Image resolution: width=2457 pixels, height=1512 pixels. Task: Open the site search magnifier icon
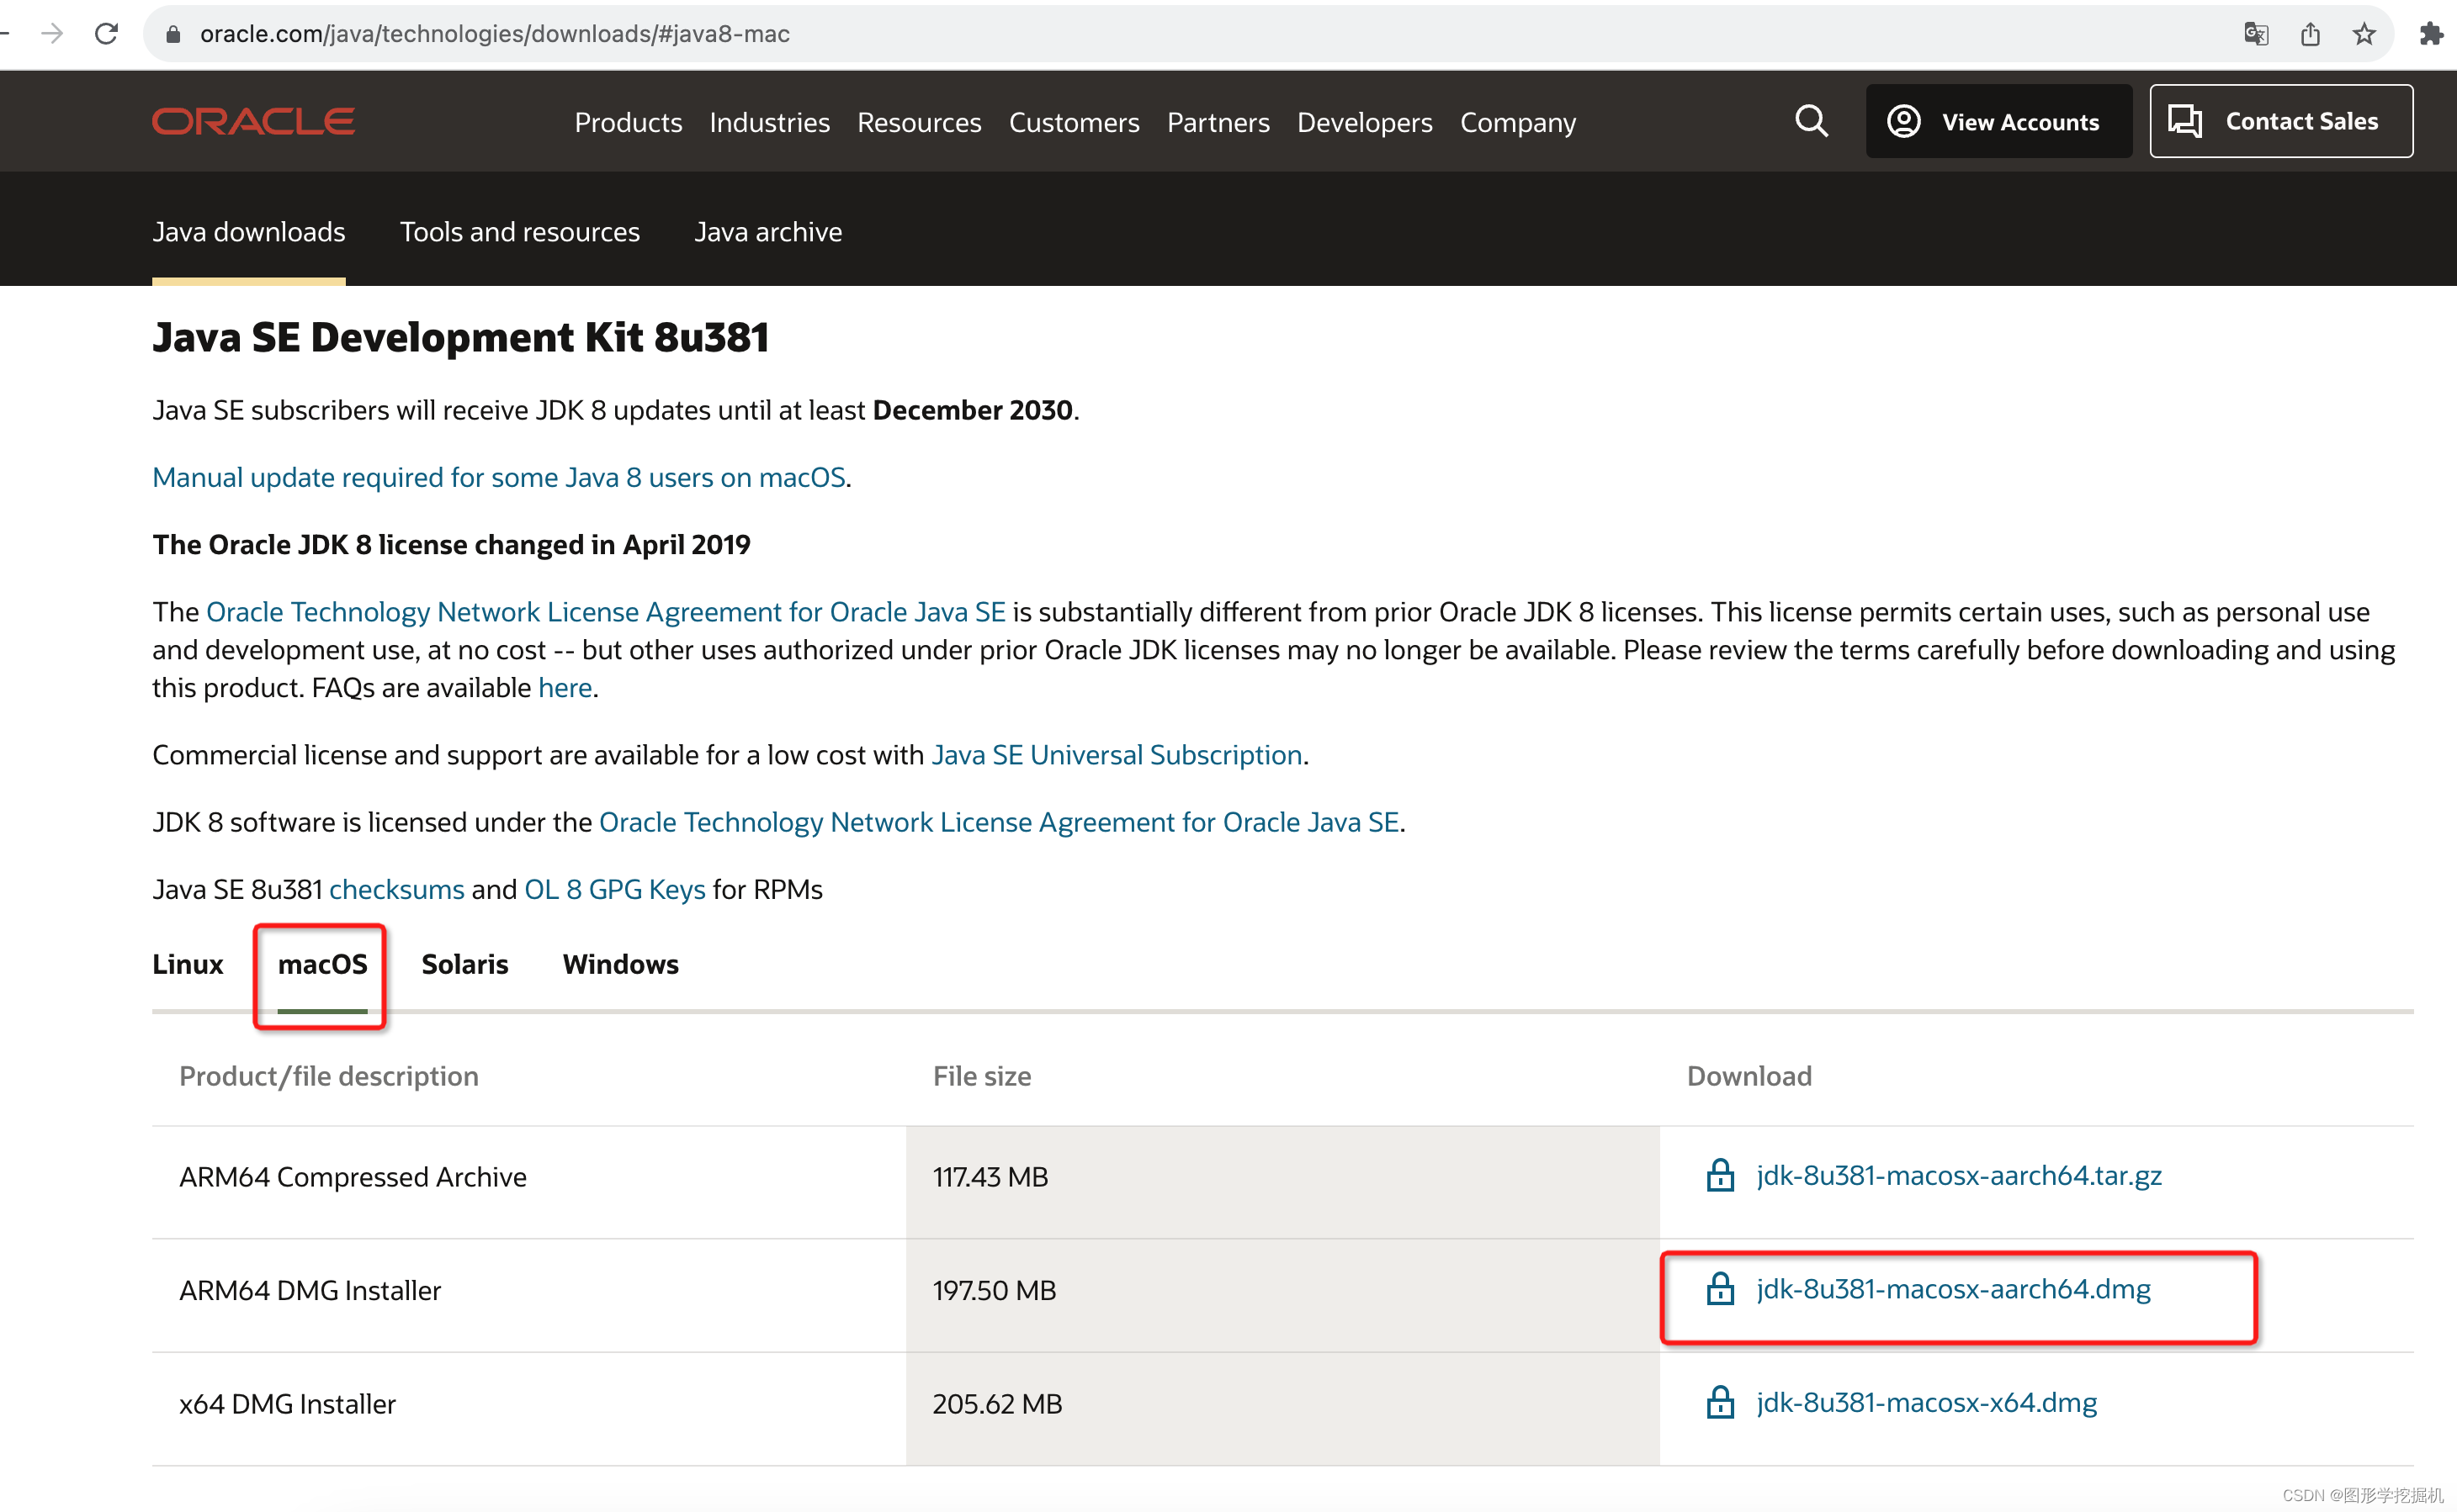pyautogui.click(x=1811, y=121)
